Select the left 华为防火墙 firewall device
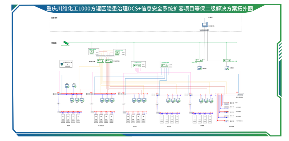Screen dimensions: 289x141 [100, 61]
